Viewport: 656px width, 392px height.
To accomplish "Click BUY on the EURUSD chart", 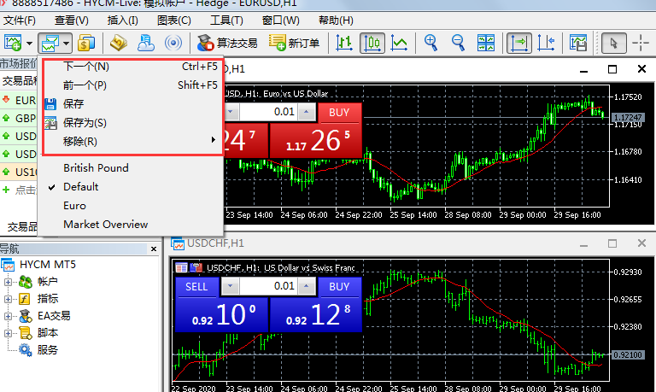I will click(339, 112).
